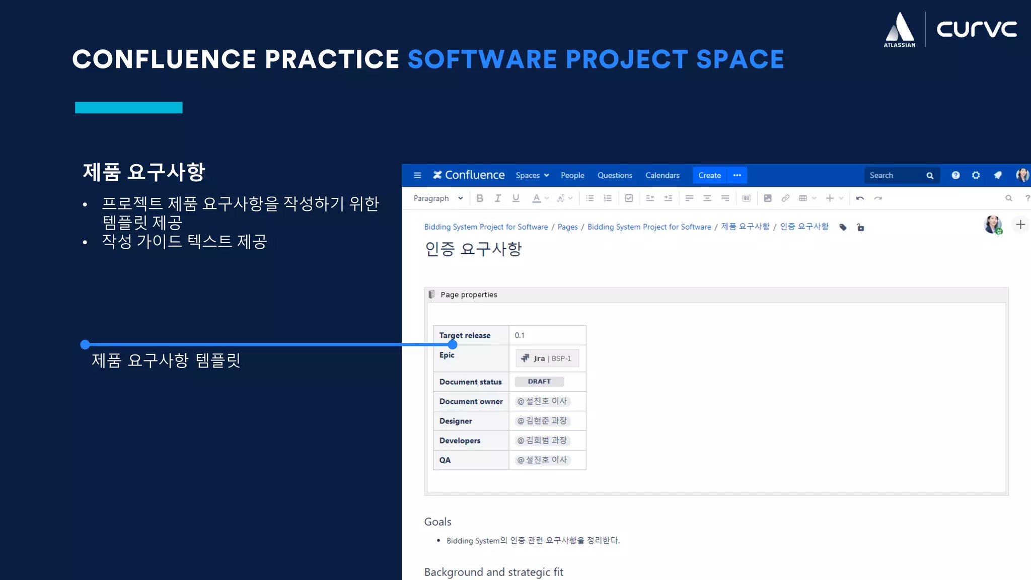Click the Background and strategic fit heading
This screenshot has height=580, width=1031.
[494, 572]
